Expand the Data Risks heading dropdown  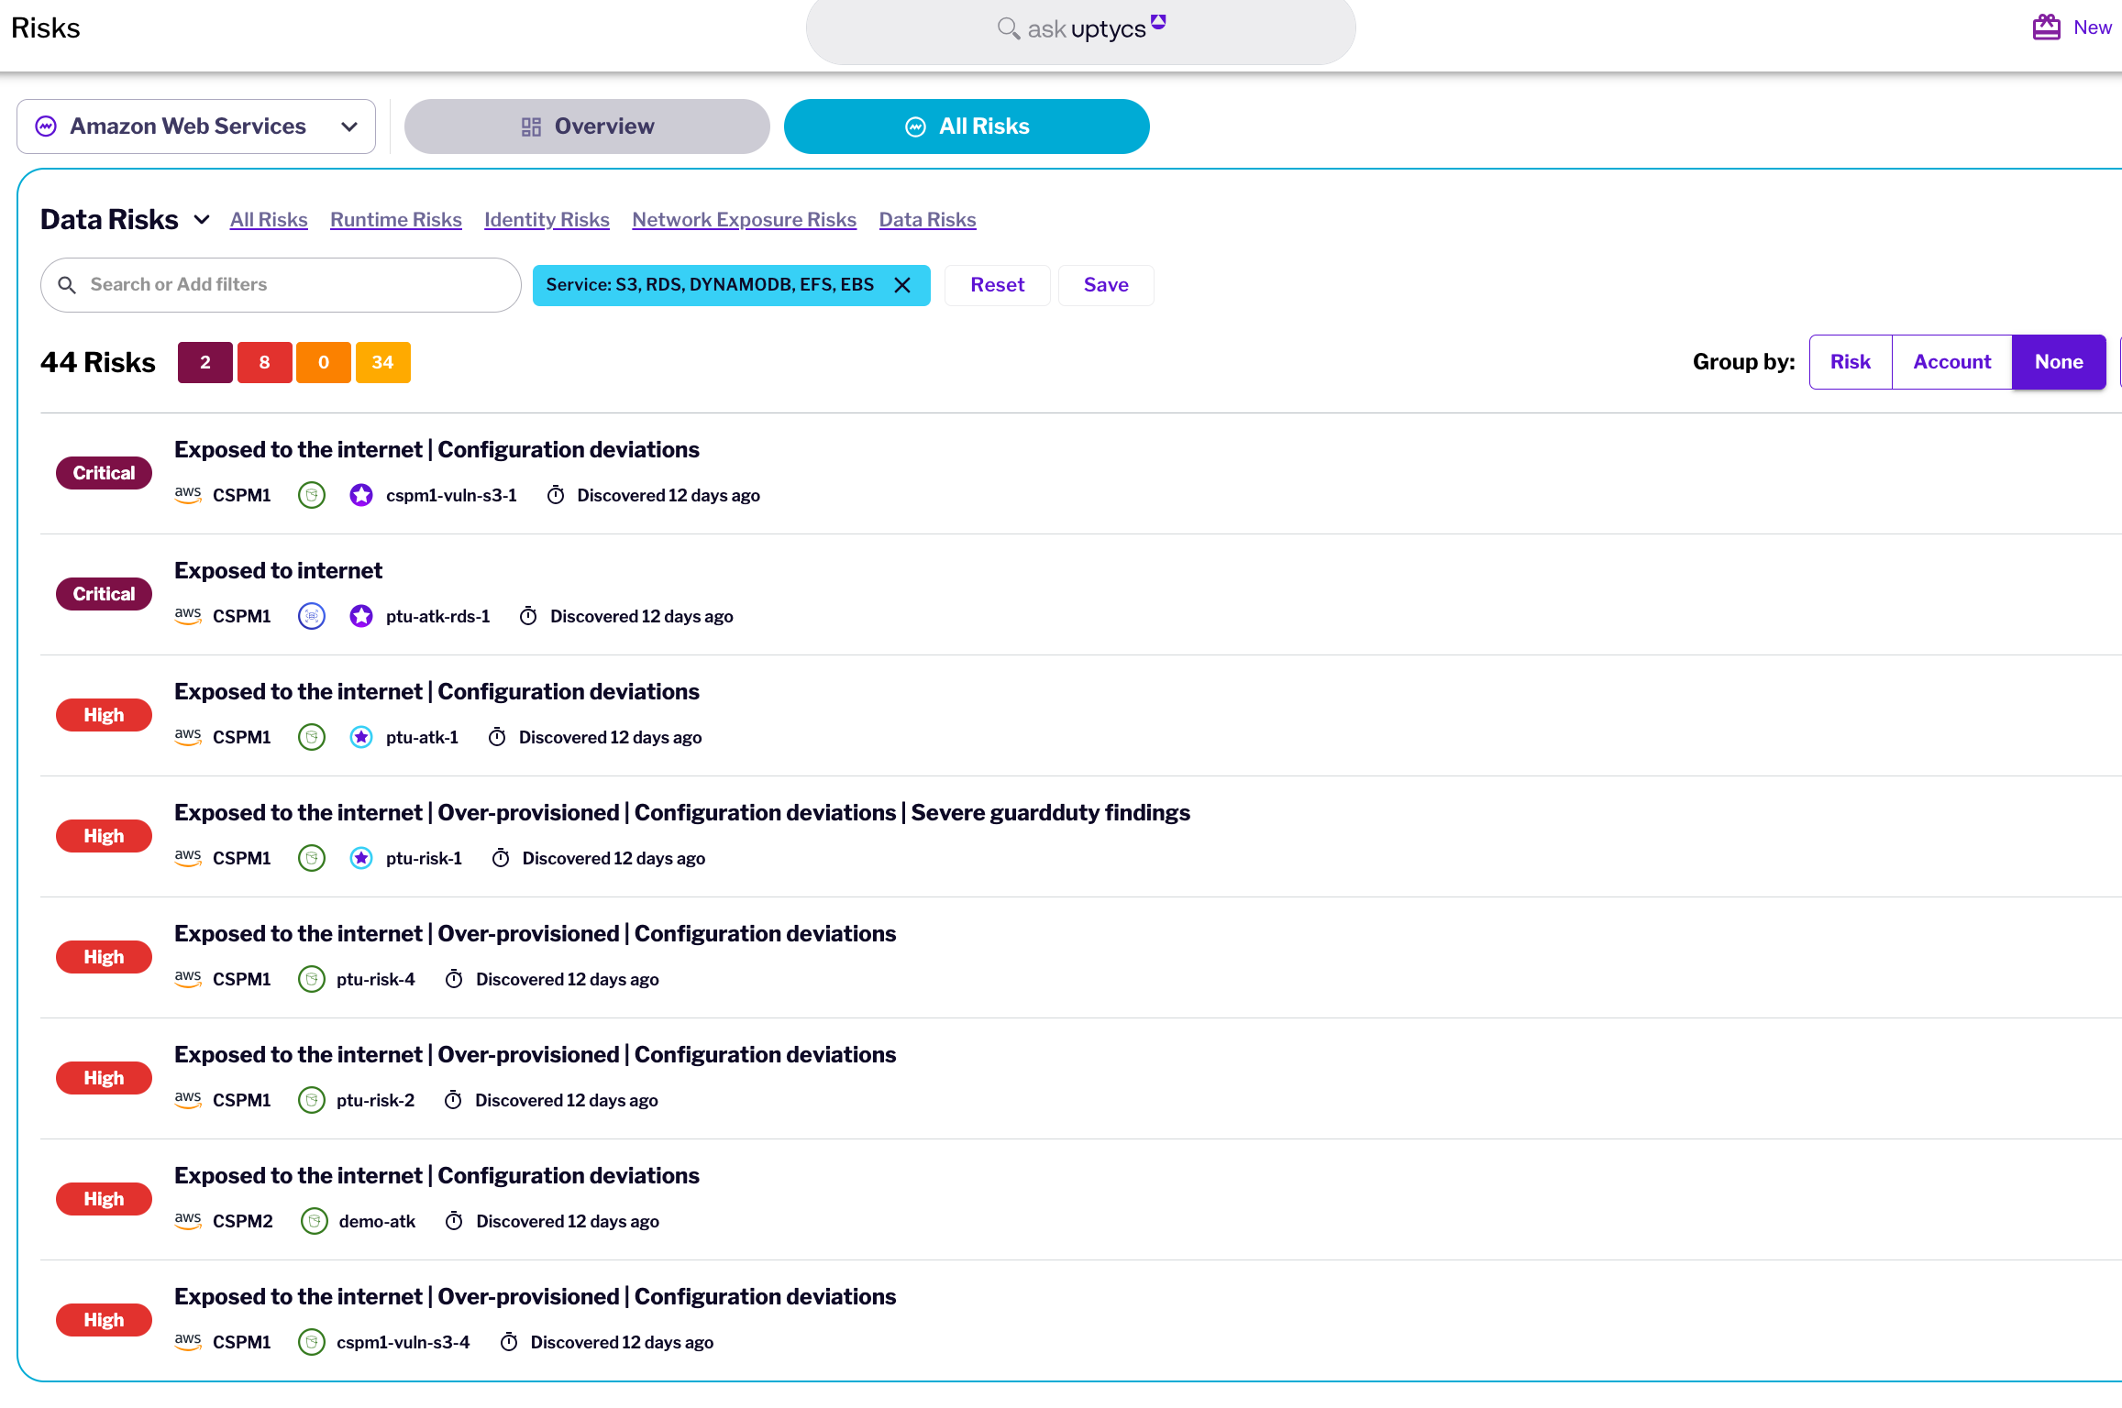tap(201, 220)
